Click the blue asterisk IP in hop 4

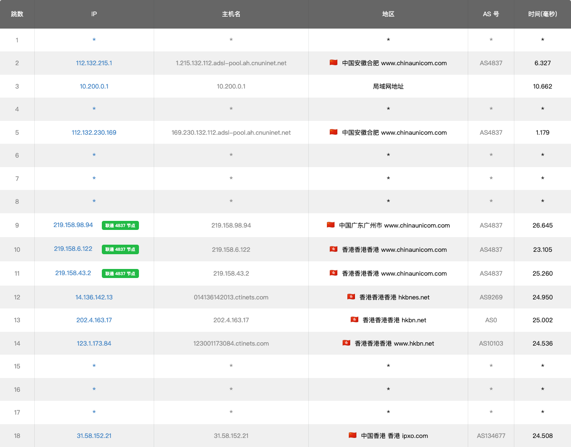click(94, 109)
